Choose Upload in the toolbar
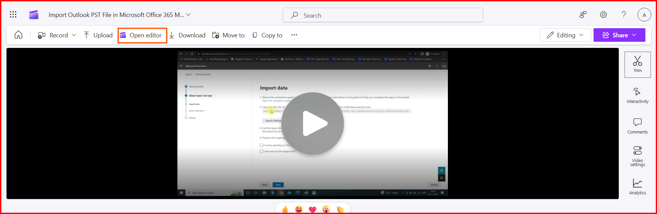This screenshot has width=657, height=214. point(103,35)
